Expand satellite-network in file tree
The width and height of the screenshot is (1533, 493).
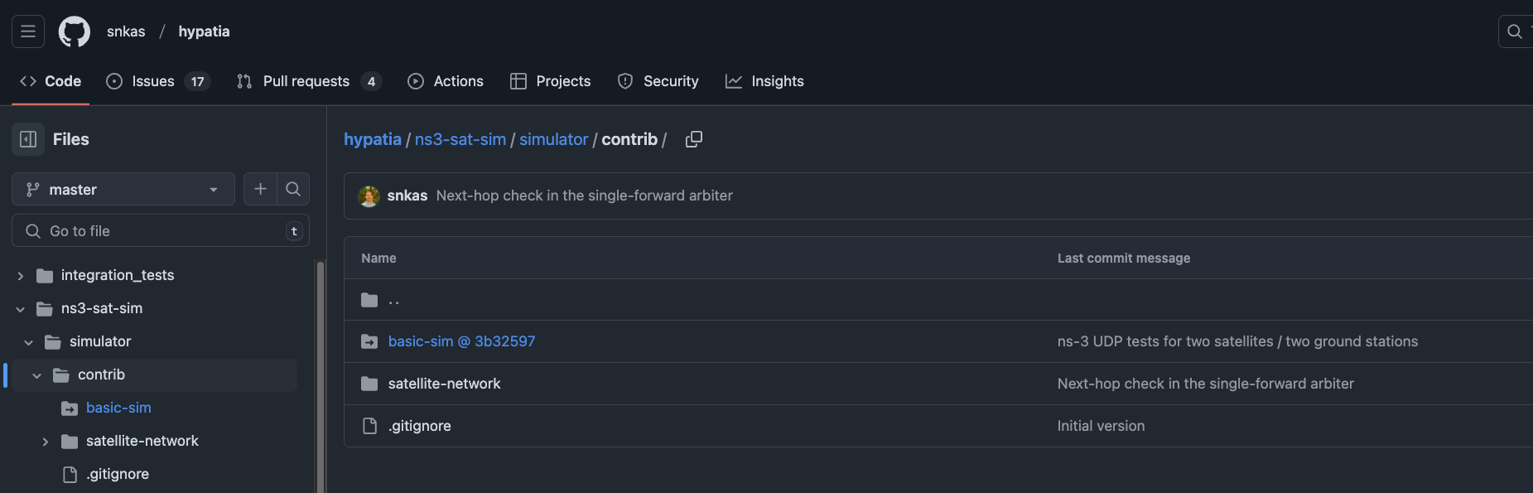click(x=46, y=442)
